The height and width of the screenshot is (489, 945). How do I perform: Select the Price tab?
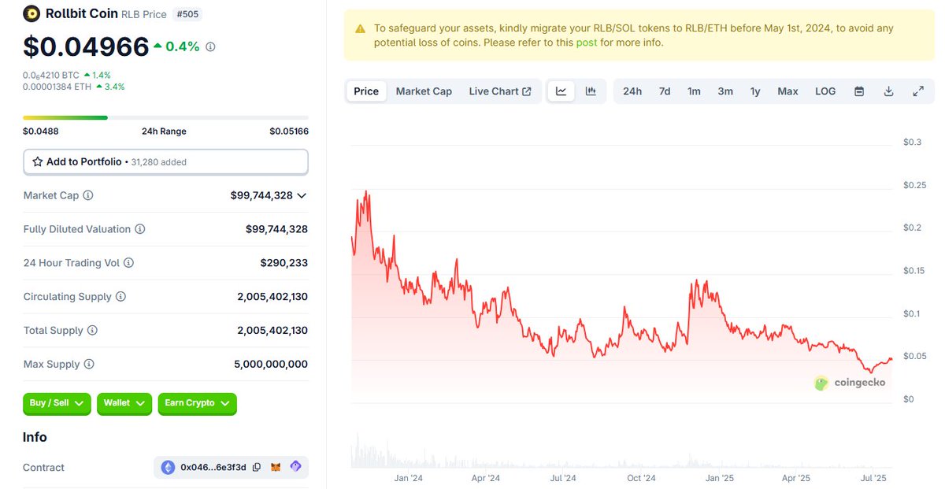[366, 91]
